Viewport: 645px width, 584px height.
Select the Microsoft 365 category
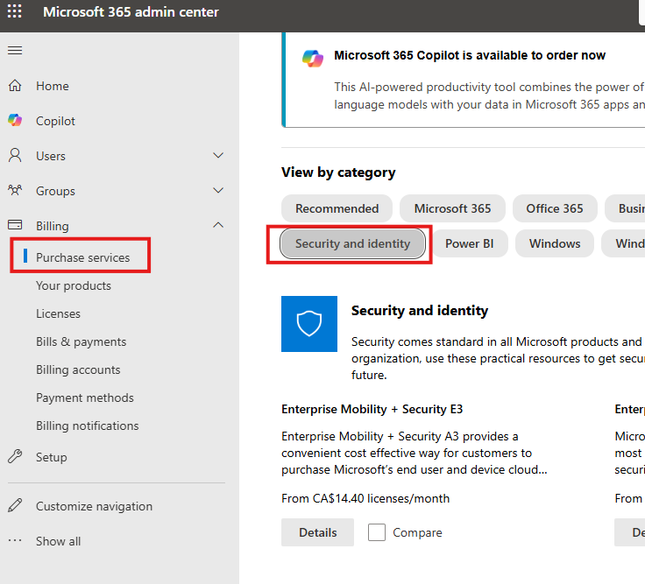tap(452, 208)
